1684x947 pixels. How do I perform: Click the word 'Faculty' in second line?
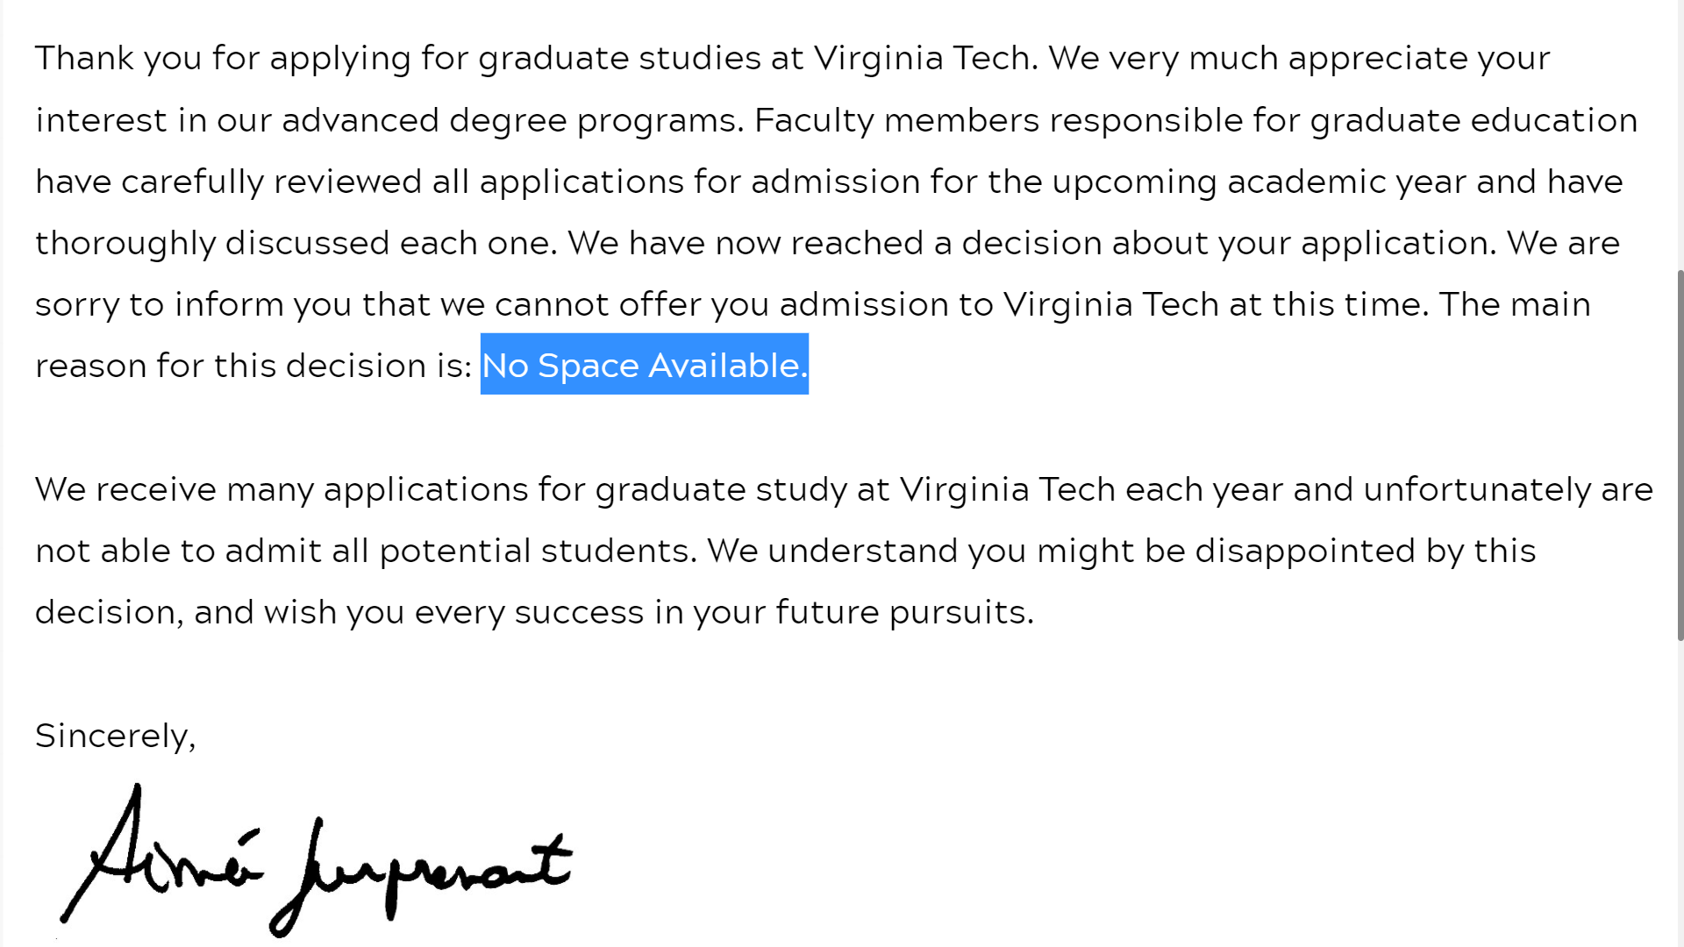click(814, 120)
